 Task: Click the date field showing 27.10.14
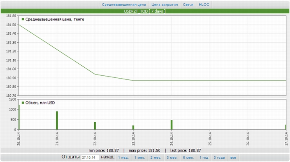90,158
